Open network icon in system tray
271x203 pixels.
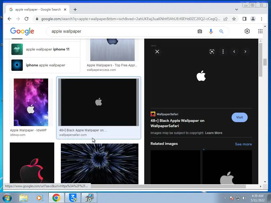(x=238, y=198)
